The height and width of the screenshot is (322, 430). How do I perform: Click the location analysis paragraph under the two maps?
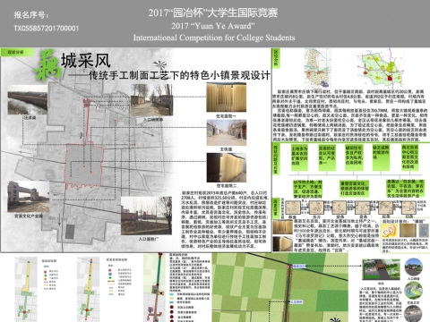coord(349,115)
